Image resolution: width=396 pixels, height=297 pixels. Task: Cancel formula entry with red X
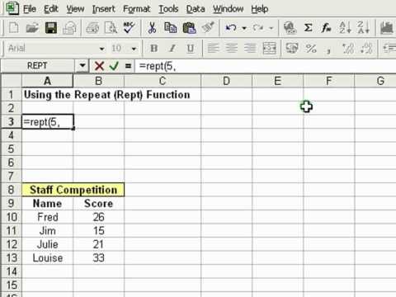coord(99,66)
